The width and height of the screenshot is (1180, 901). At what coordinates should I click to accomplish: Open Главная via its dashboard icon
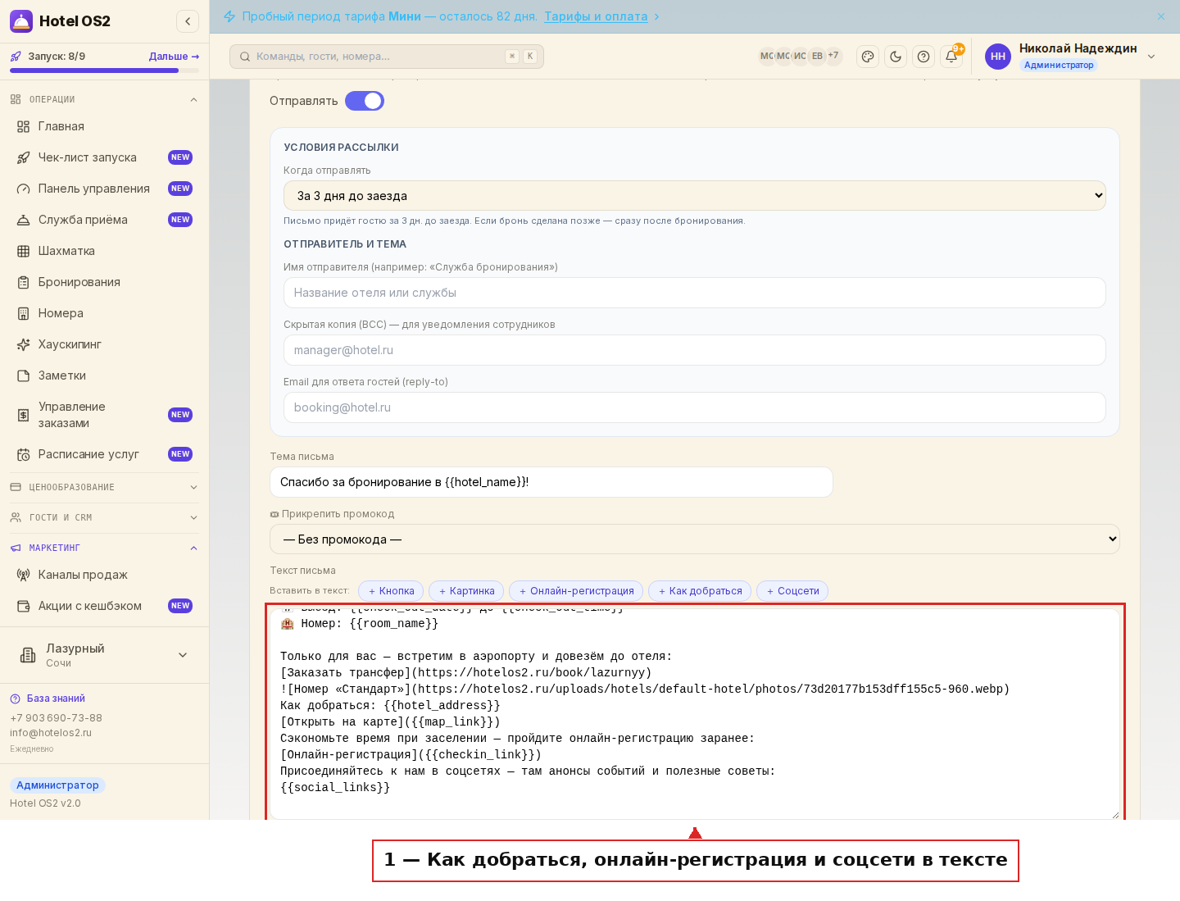click(x=24, y=126)
